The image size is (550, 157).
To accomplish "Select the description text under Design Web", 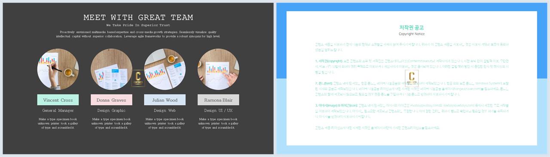I will point(165,123).
